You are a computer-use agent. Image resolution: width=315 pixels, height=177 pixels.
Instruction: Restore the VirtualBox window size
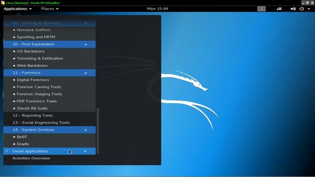(308, 2)
